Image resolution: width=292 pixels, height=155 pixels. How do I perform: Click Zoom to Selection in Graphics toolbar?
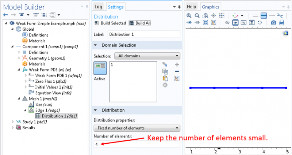214,16
